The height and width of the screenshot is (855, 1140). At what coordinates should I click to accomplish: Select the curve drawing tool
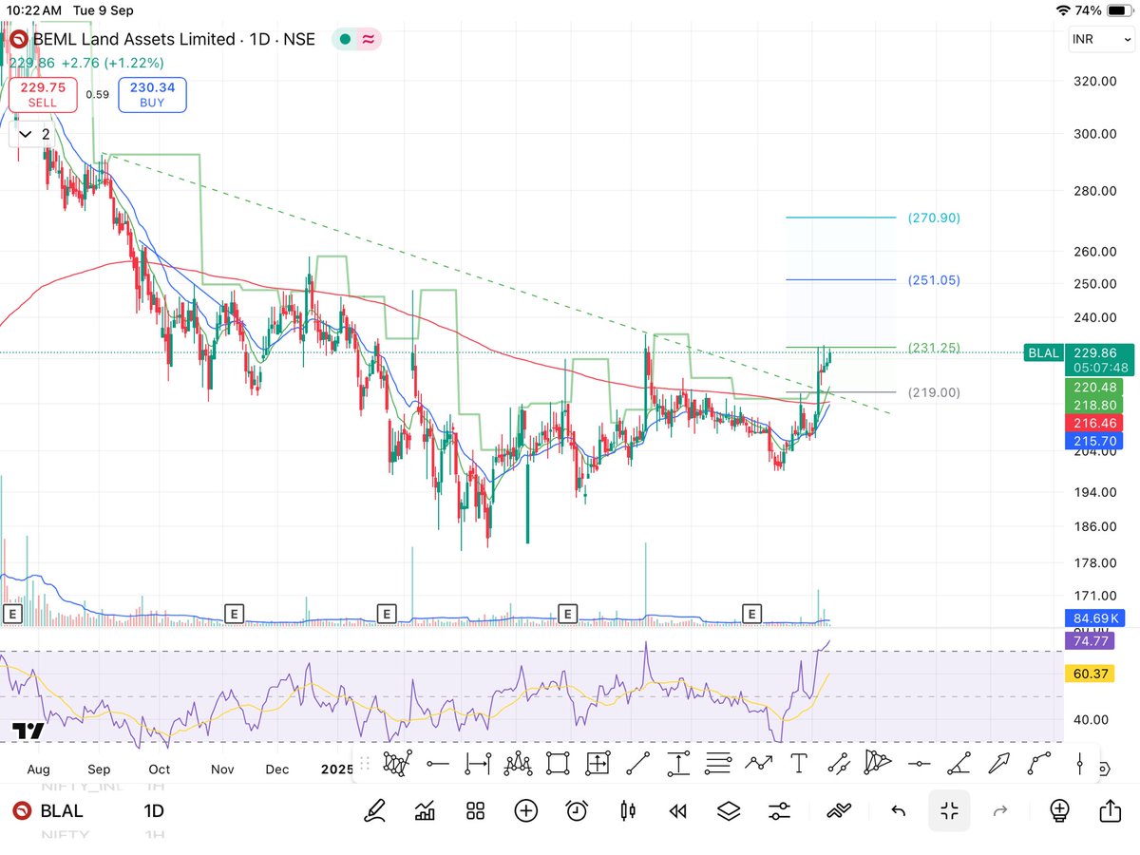pyautogui.click(x=1039, y=763)
